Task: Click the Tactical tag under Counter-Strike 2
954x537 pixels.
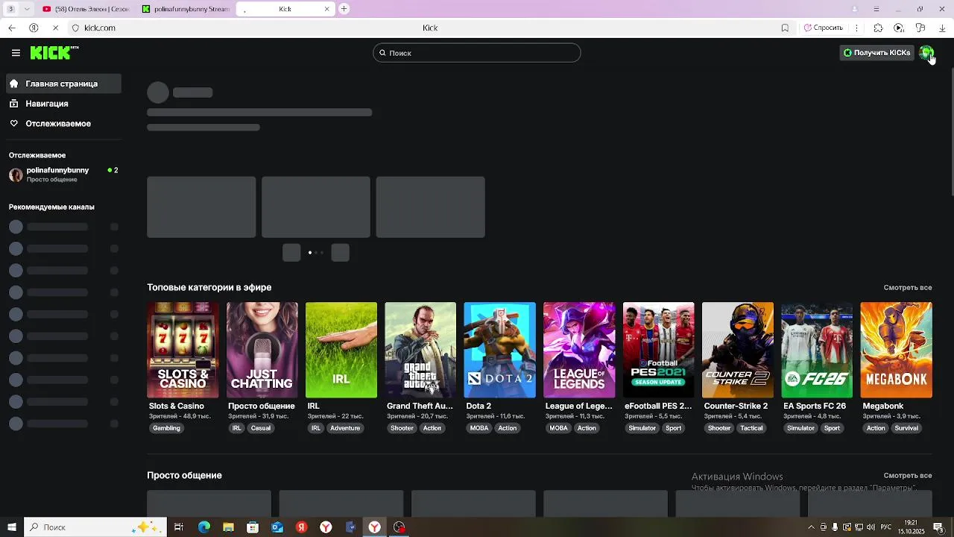Action: [x=751, y=428]
